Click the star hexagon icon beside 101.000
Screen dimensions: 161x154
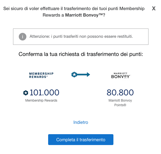(x=26, y=93)
